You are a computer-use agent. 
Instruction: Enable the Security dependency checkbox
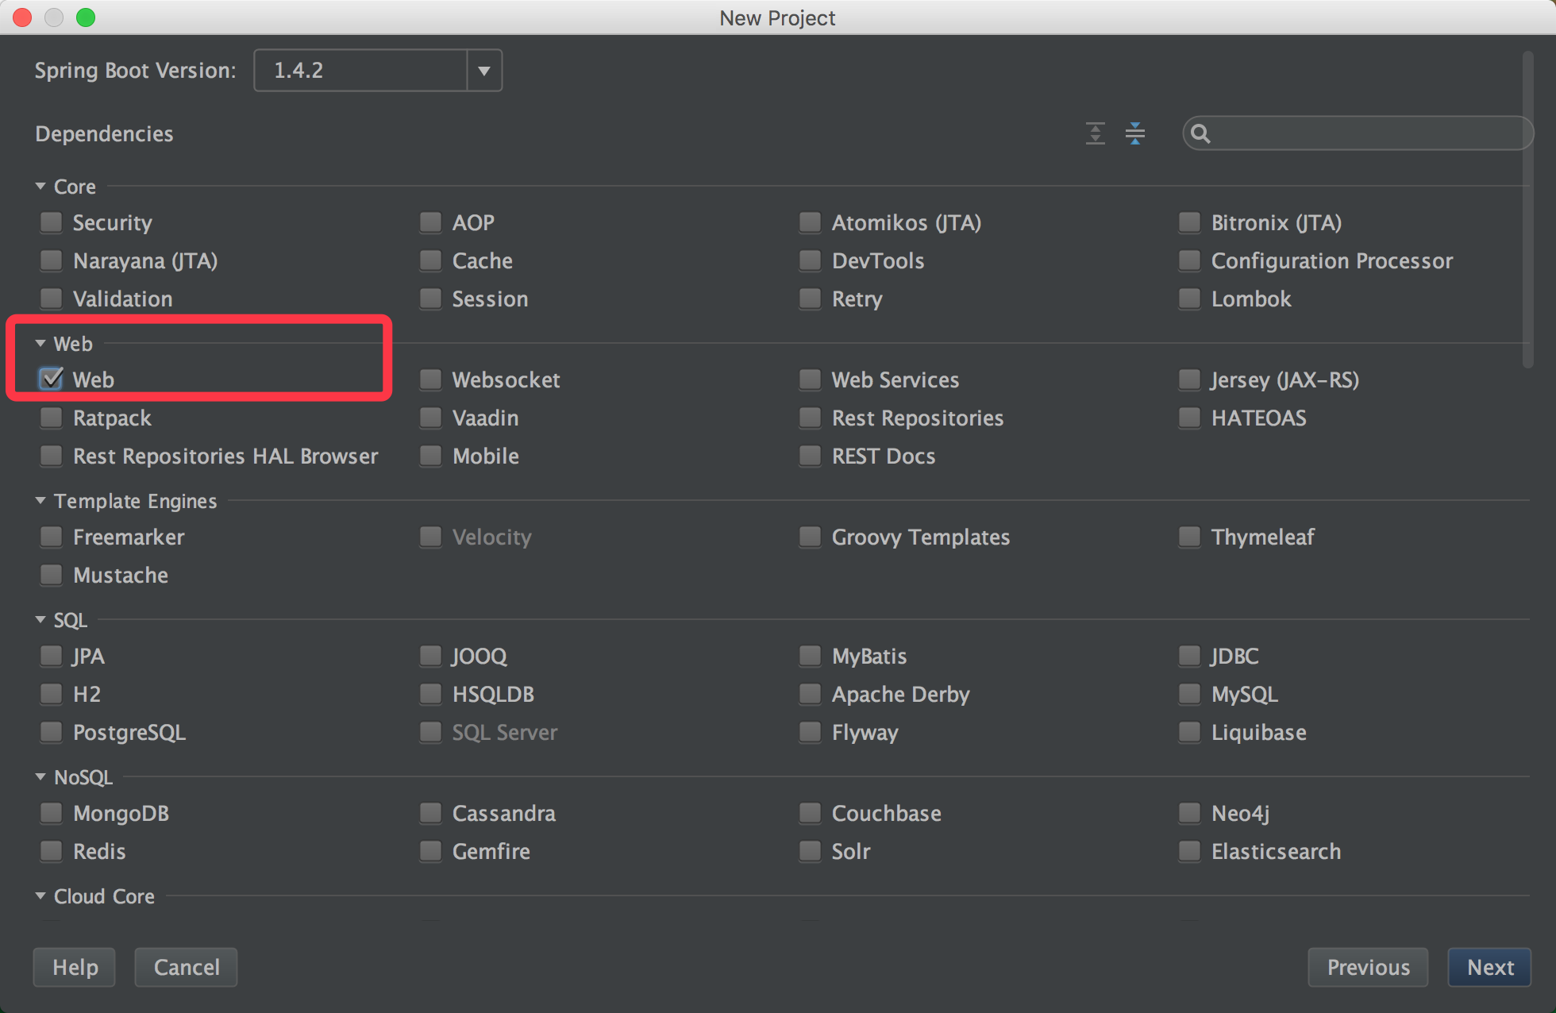[52, 222]
